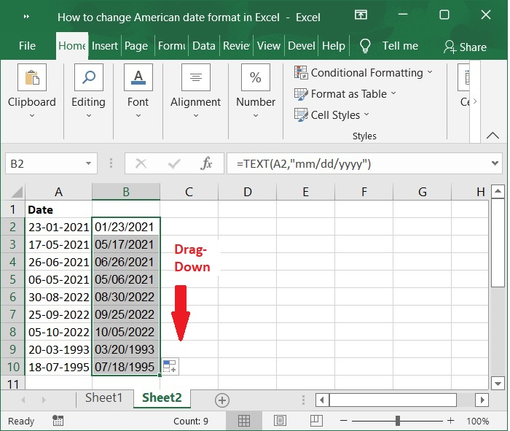Open the Alignment group icon
This screenshot has height=431, width=510.
[x=196, y=77]
